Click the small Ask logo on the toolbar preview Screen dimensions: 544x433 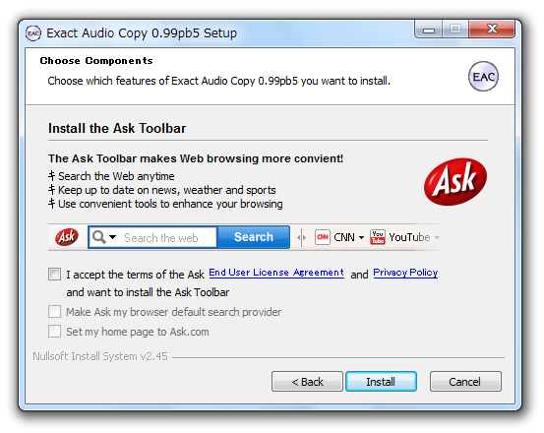click(67, 237)
